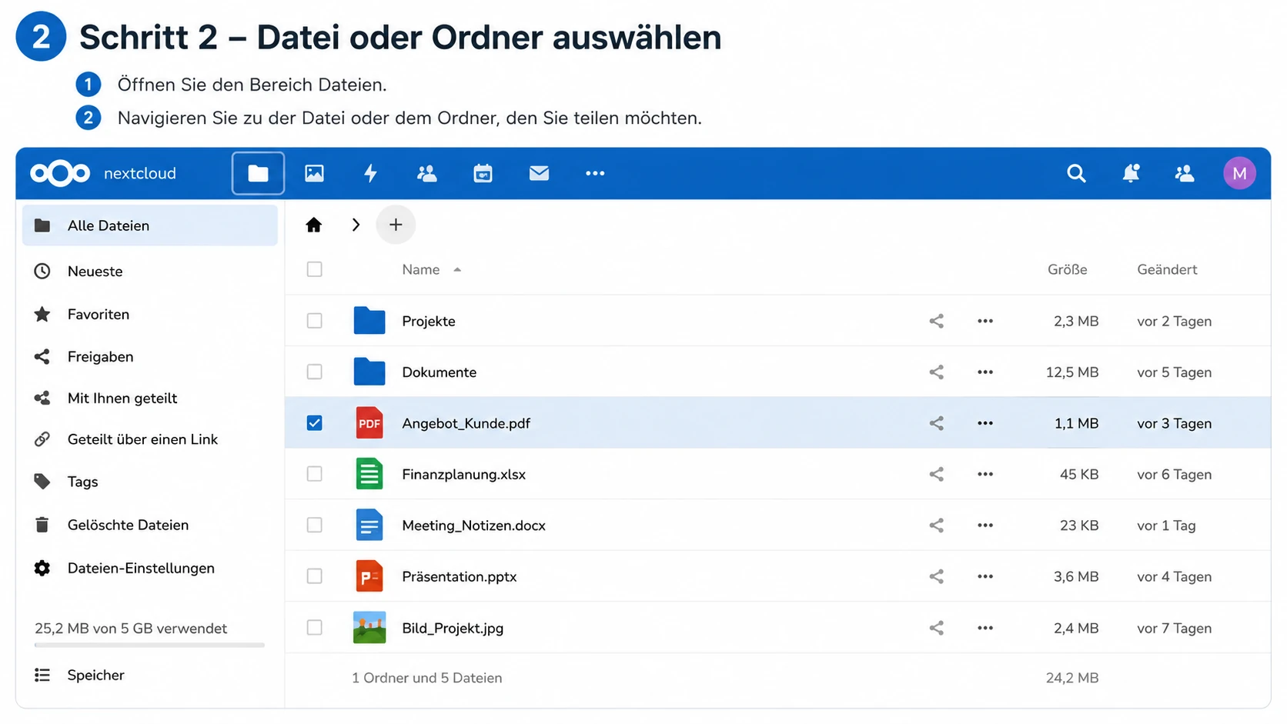The width and height of the screenshot is (1287, 724).
Task: Click the Bild_Projekt.jpg thumbnail
Action: coord(369,628)
